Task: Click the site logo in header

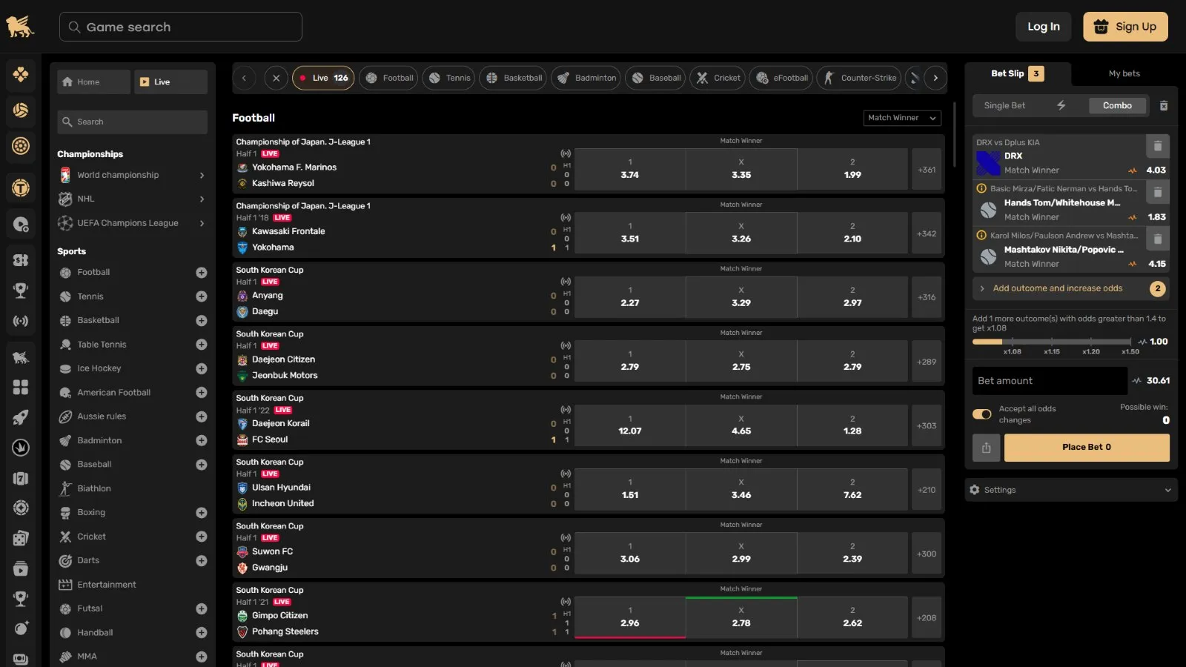Action: pos(20,27)
